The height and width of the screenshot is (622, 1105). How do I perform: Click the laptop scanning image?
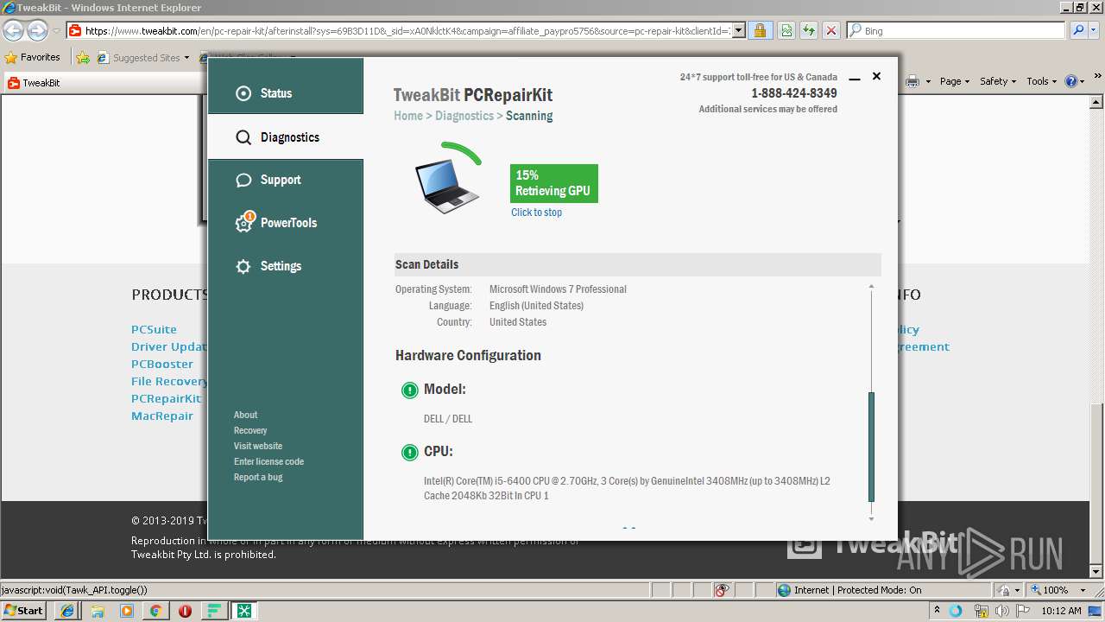[446, 187]
